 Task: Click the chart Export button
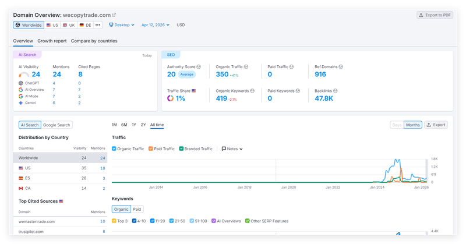click(436, 125)
